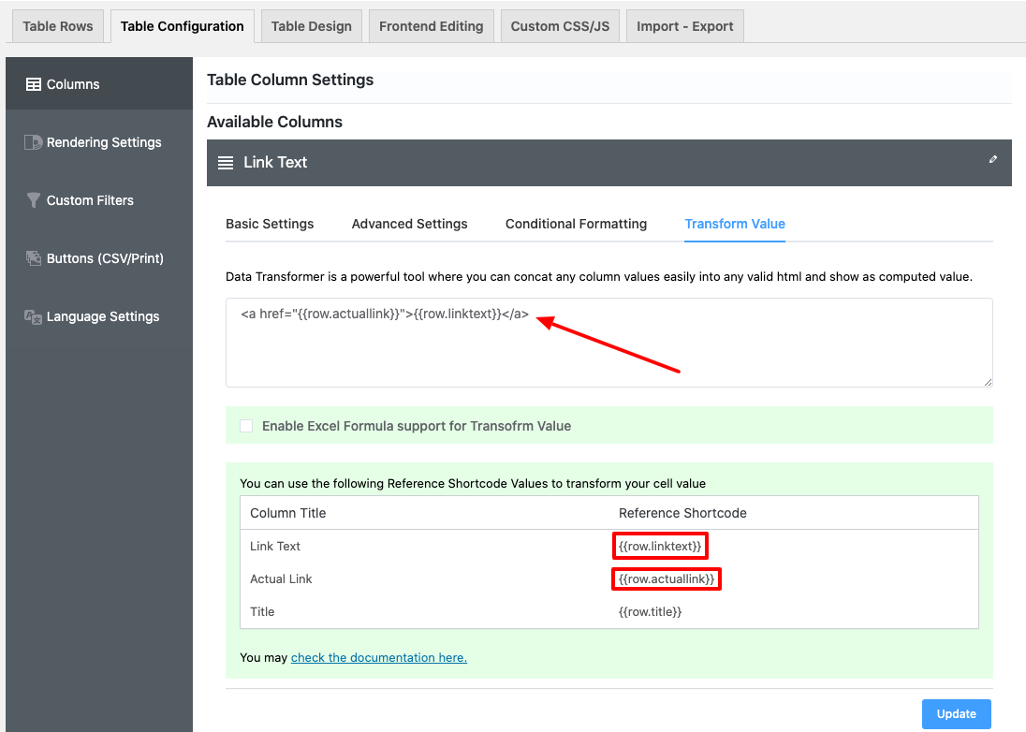Click the pencil icon to edit Link Text column
1026x732 pixels.
coord(992,159)
